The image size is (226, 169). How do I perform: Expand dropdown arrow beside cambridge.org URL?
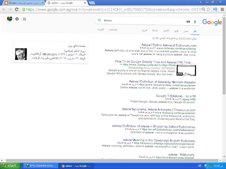[132, 143]
